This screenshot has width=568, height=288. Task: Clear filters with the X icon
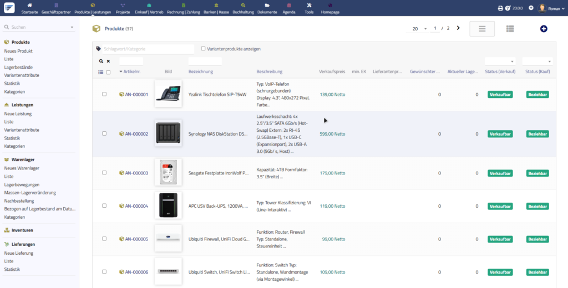point(108,61)
